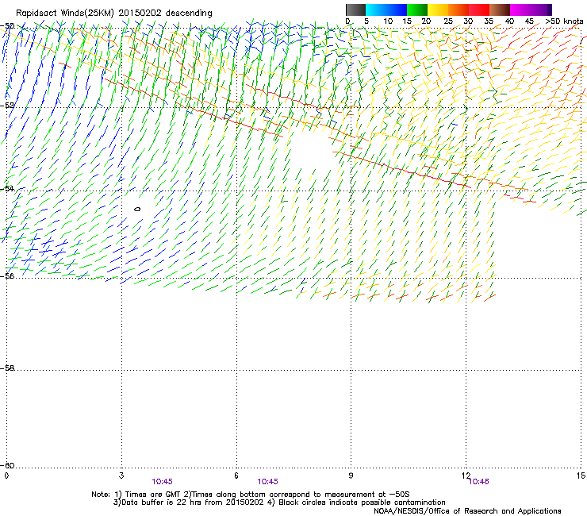Click the -52 latitude axis label
Viewport: 587px width, 516px height.
[x=7, y=106]
